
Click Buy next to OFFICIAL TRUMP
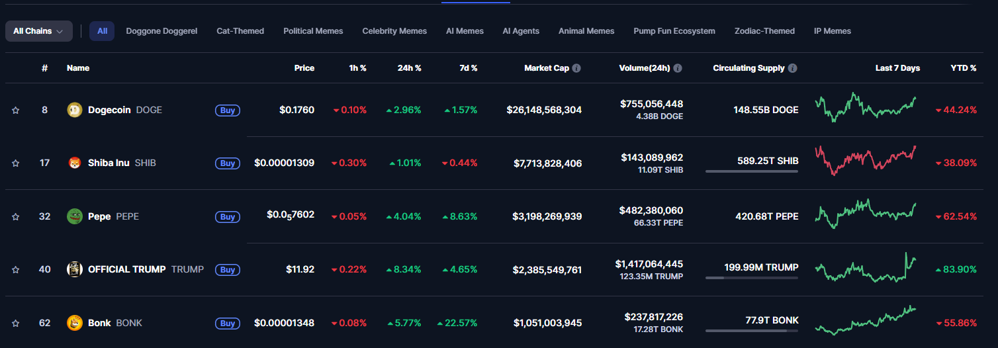click(228, 270)
